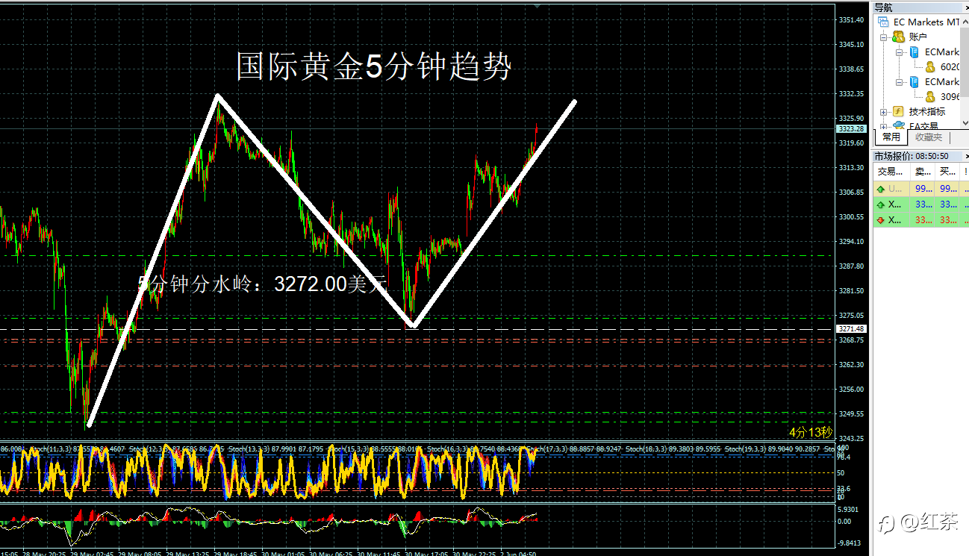Expand the 技术指标 tree node
The height and width of the screenshot is (556, 969).
(x=884, y=111)
